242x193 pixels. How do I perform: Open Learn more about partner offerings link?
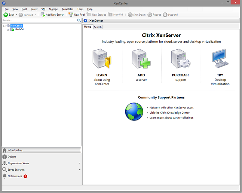pos(171,118)
